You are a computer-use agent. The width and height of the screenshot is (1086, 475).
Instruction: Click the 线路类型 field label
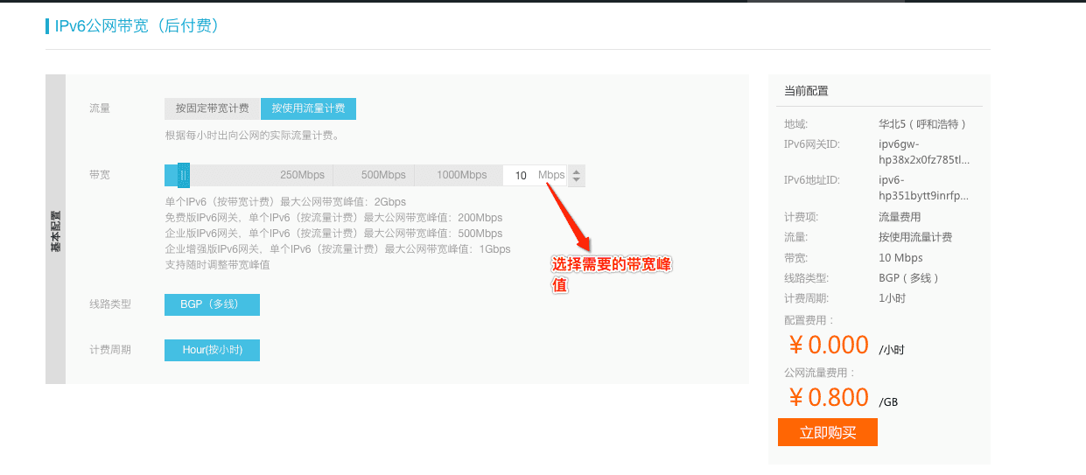tap(110, 304)
